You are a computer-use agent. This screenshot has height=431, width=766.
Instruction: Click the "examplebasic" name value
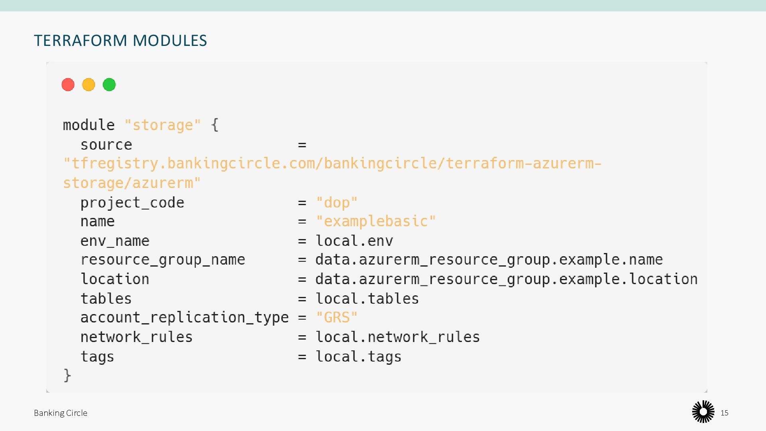[x=376, y=221]
